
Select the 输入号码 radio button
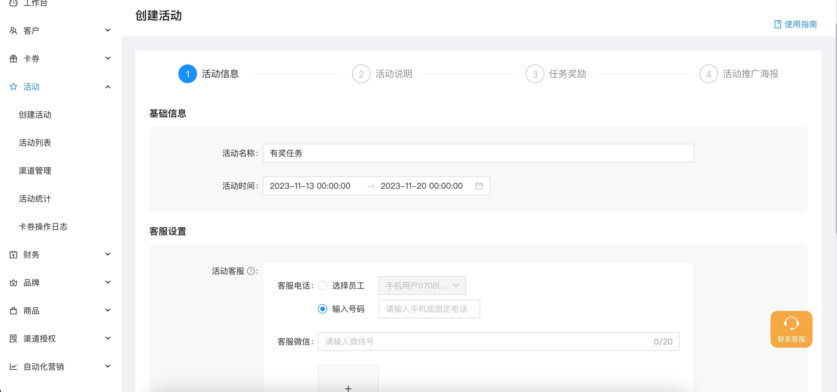tap(322, 309)
